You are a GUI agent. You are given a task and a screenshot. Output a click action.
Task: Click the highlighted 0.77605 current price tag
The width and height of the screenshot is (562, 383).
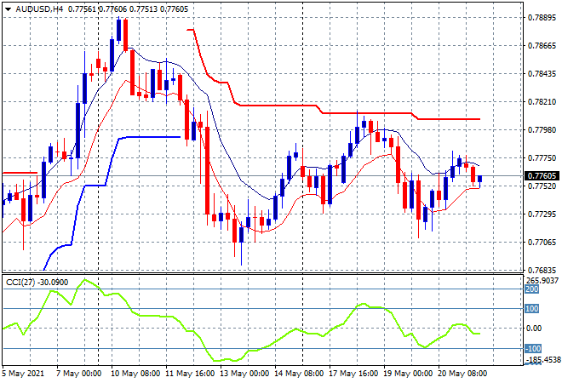tap(538, 175)
